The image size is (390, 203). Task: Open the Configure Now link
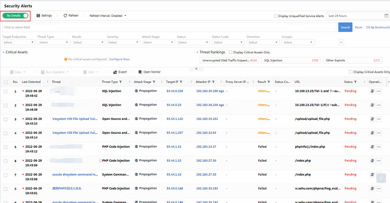[x=119, y=59]
